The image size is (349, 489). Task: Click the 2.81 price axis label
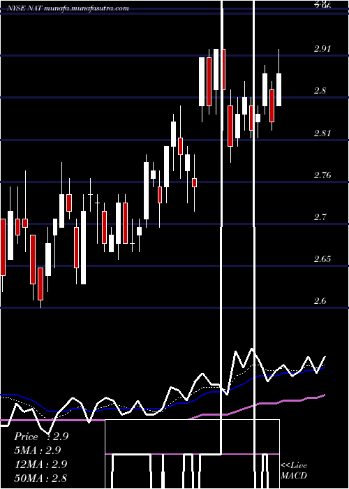322,133
